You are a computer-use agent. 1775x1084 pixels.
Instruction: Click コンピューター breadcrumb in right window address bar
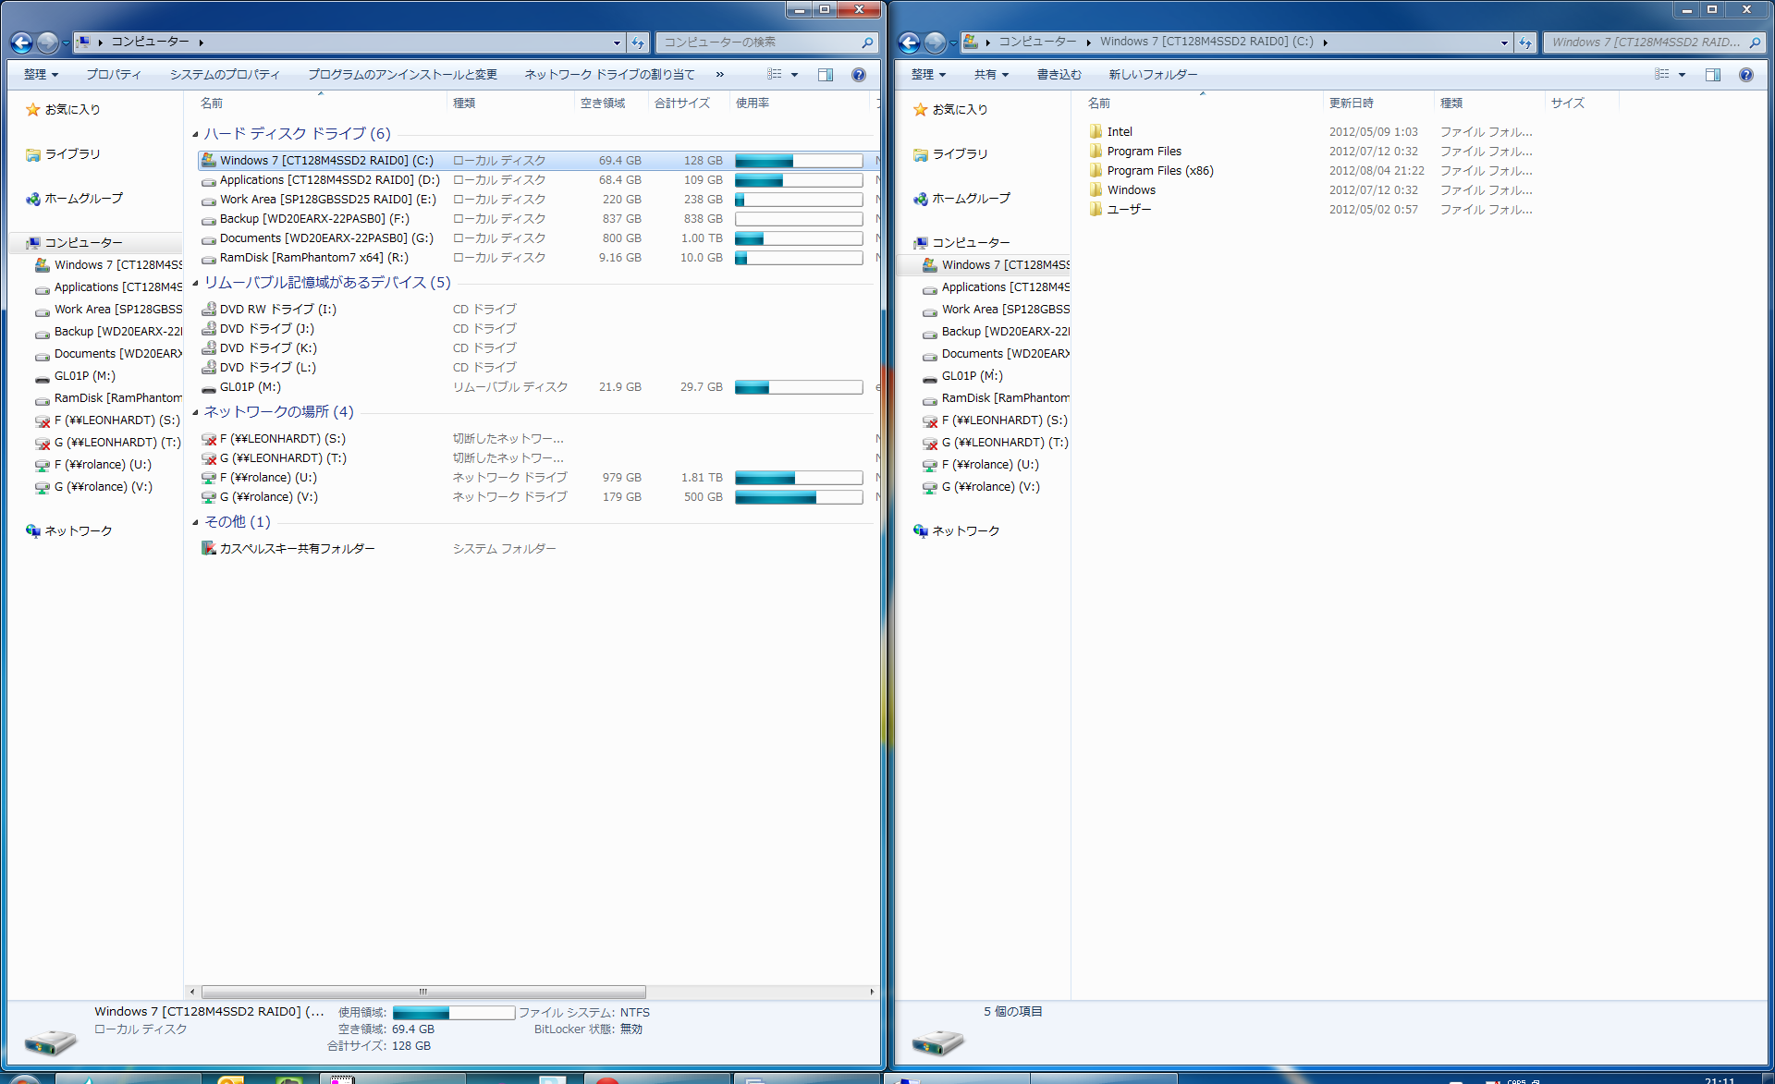pos(1037,42)
